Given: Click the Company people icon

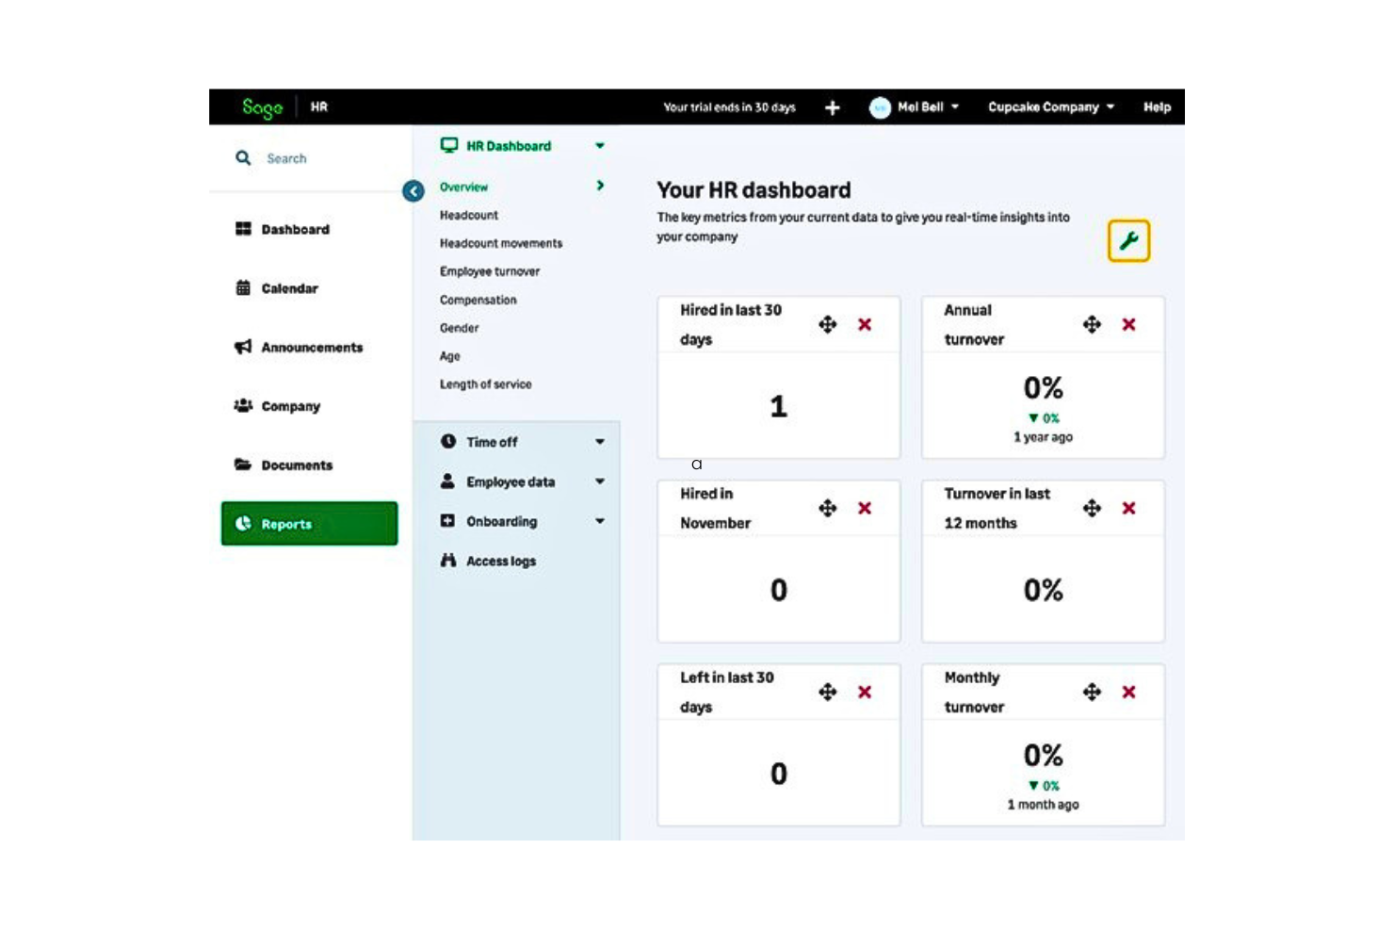Looking at the screenshot, I should pos(243,405).
